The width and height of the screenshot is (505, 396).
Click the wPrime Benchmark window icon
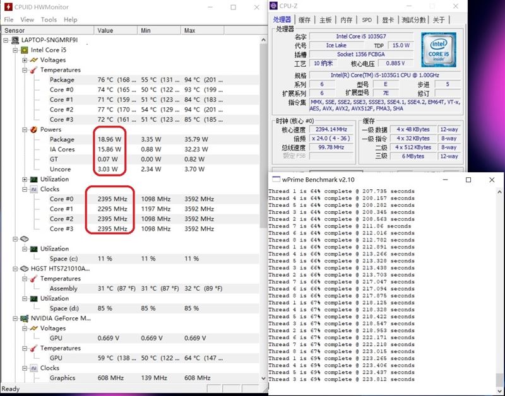[x=276, y=179]
